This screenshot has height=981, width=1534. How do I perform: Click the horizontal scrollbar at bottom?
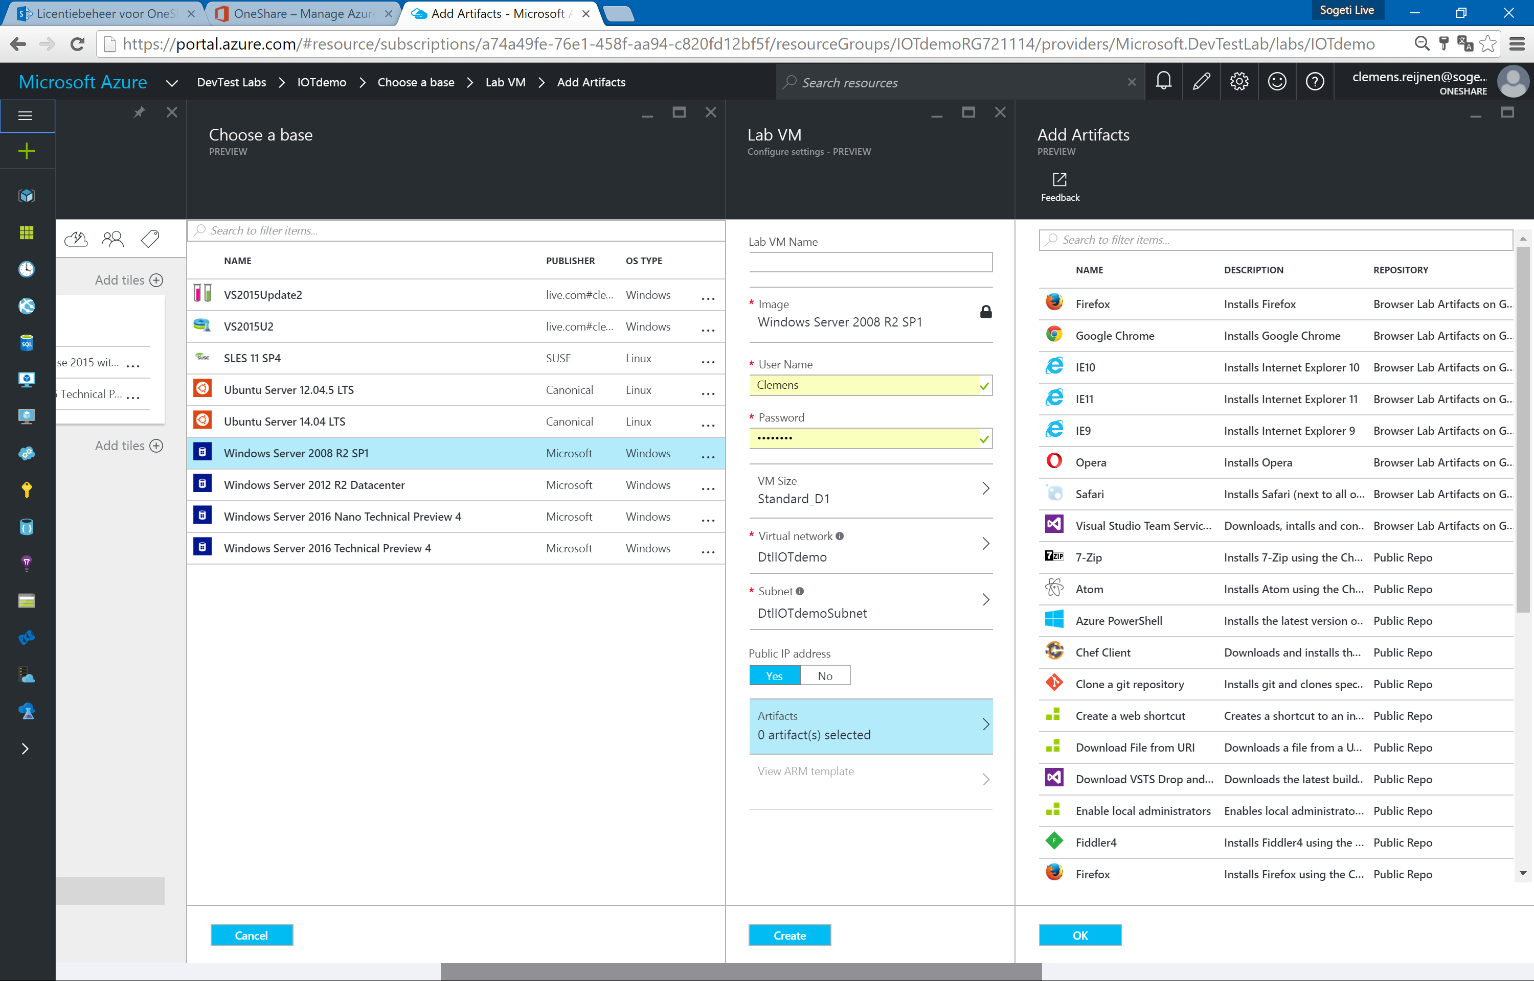tap(740, 971)
